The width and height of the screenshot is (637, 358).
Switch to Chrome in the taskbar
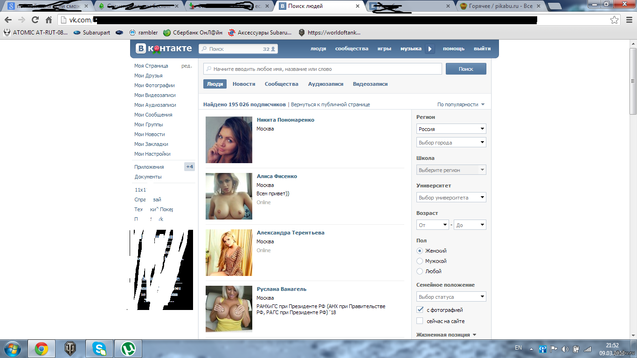[42, 349]
